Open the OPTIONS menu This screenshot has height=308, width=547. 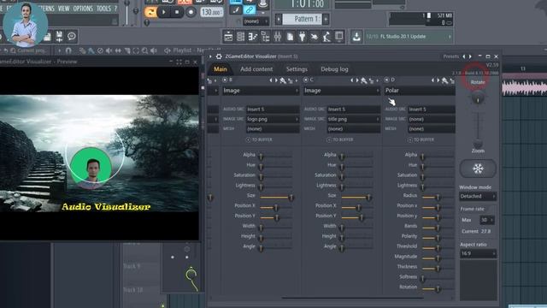click(x=83, y=9)
